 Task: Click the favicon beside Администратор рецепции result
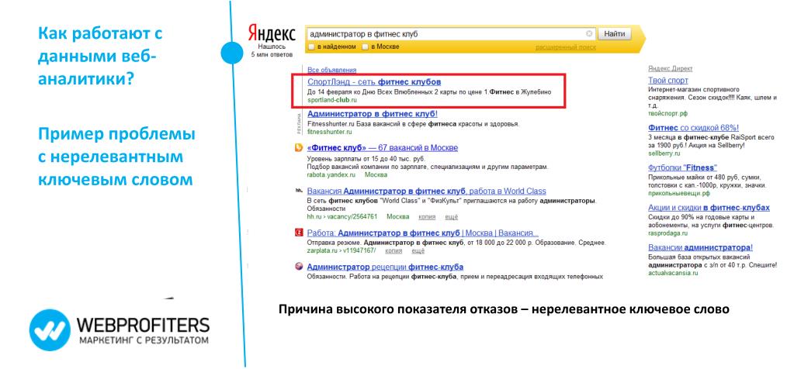tap(299, 267)
